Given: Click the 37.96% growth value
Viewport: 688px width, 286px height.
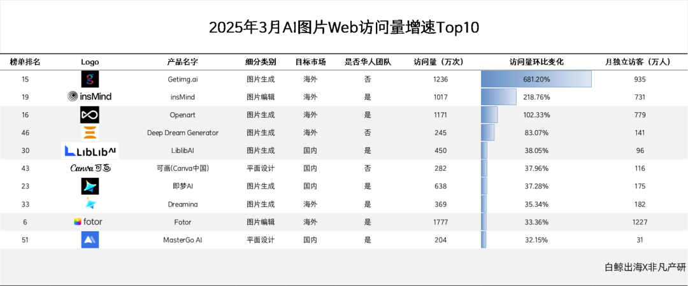Looking at the screenshot, I should [x=536, y=168].
